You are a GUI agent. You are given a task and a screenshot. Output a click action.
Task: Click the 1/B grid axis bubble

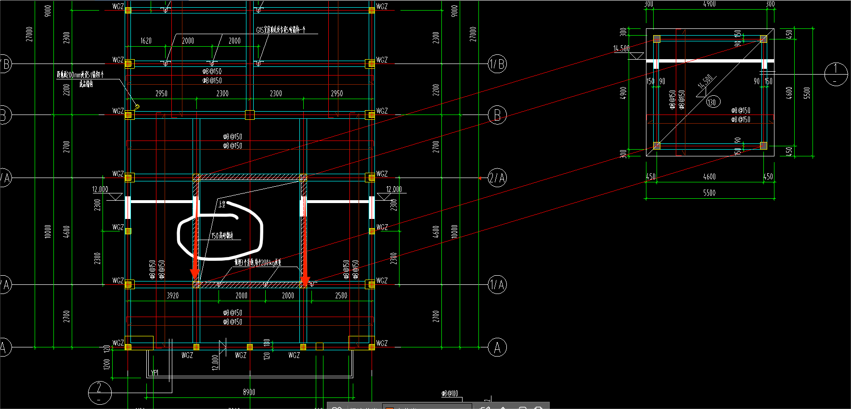497,64
